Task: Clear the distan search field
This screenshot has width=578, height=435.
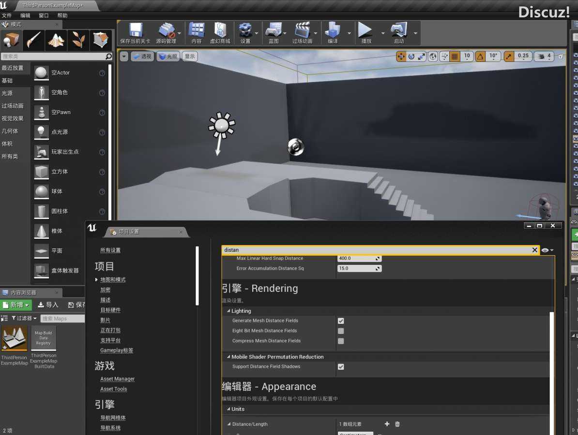Action: (534, 250)
